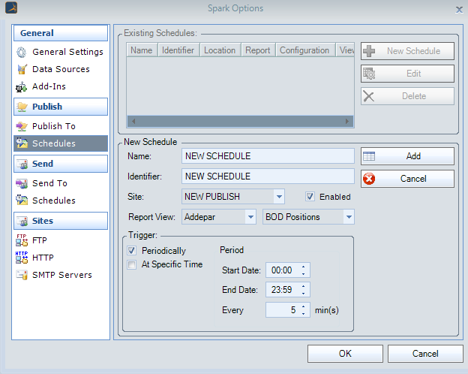468x374 pixels.
Task: Click the Publish Schedules calendar icon
Action: [x=22, y=143]
